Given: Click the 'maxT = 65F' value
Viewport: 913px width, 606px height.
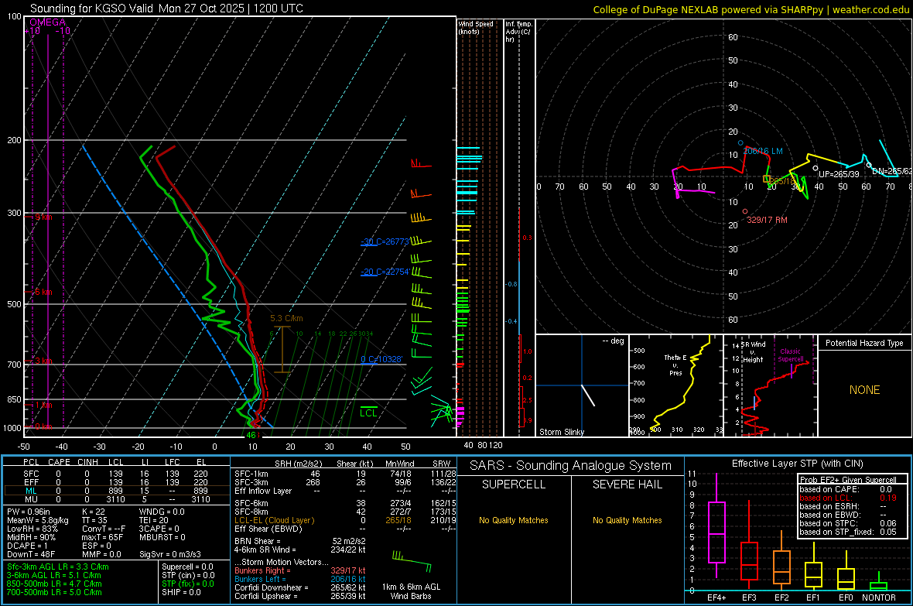Looking at the screenshot, I should coord(102,537).
